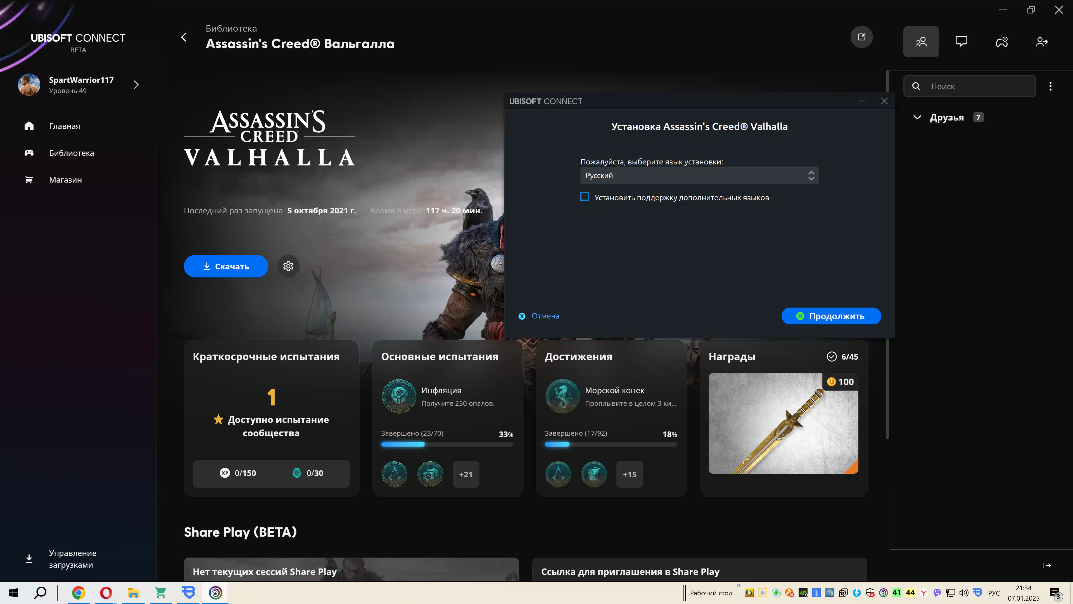Click the Поиск friends search field

point(969,86)
